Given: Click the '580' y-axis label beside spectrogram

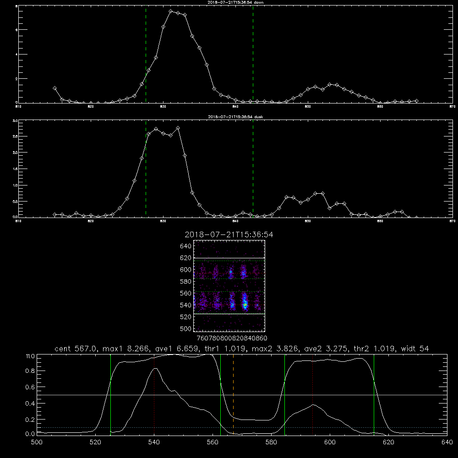Looking at the screenshot, I should pos(186,282).
